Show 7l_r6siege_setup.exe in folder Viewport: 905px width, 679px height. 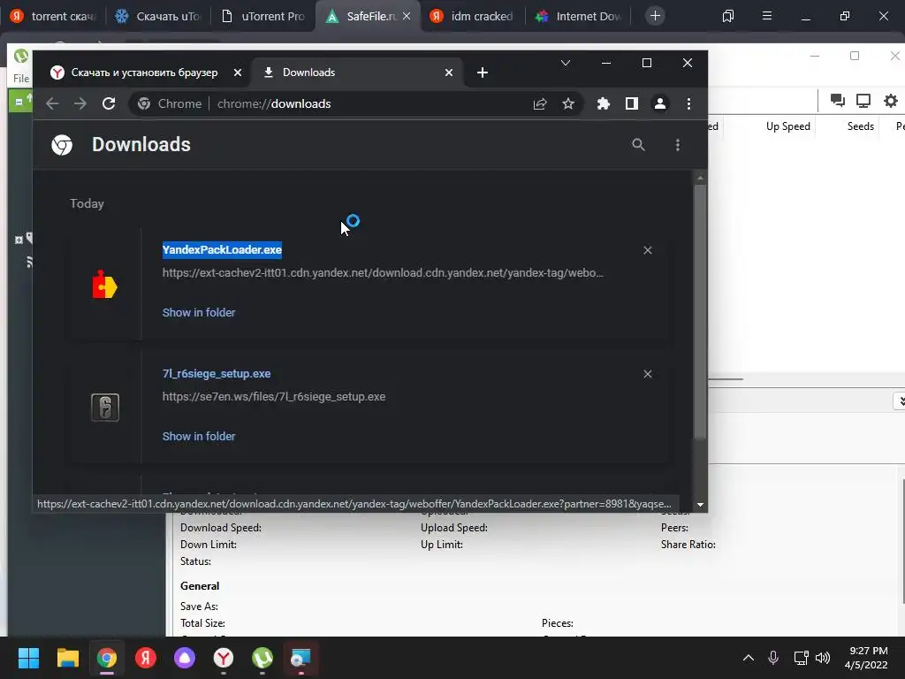pos(199,437)
